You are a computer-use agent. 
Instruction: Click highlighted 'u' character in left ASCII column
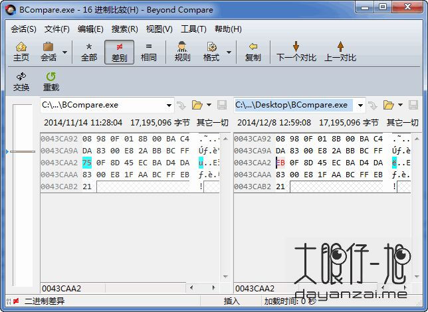point(201,163)
